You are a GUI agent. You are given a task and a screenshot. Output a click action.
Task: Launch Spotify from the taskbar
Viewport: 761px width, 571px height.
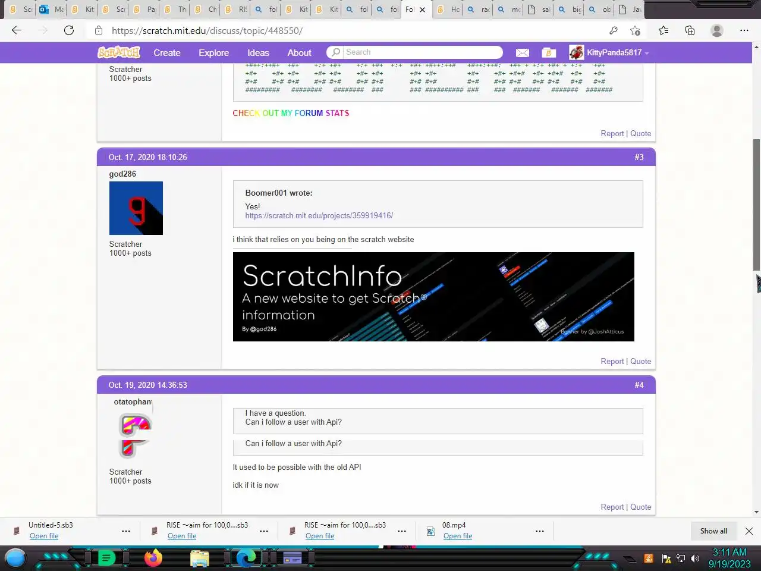tap(106, 558)
